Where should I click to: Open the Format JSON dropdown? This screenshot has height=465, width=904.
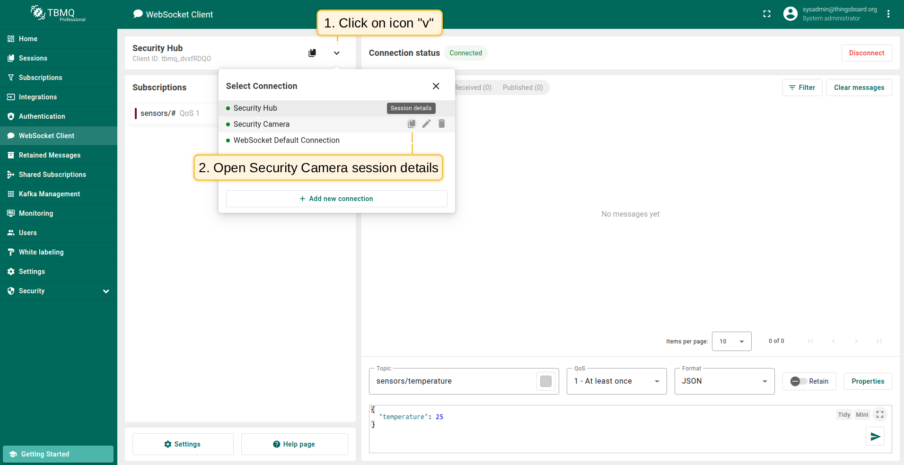click(x=724, y=381)
